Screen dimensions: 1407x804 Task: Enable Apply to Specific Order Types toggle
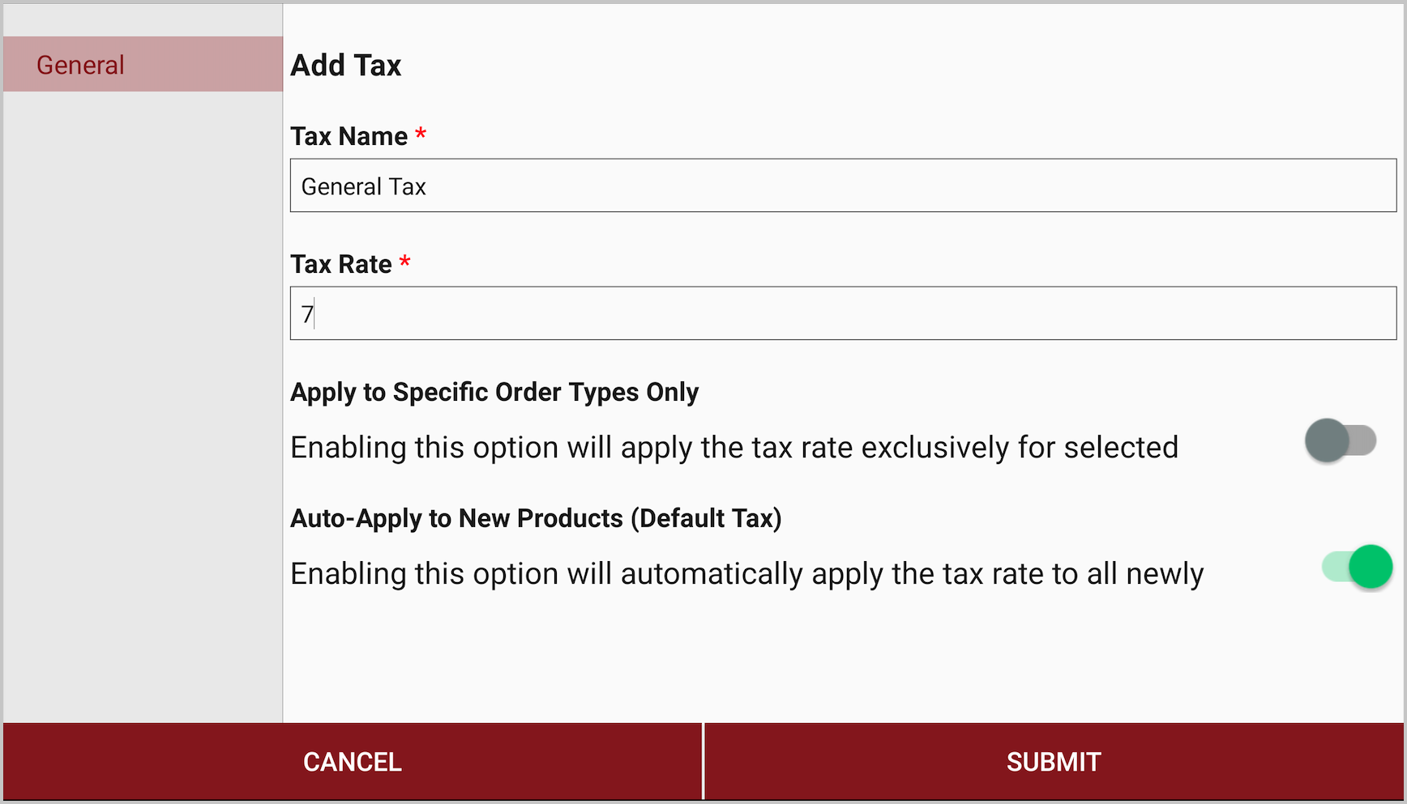click(x=1341, y=441)
